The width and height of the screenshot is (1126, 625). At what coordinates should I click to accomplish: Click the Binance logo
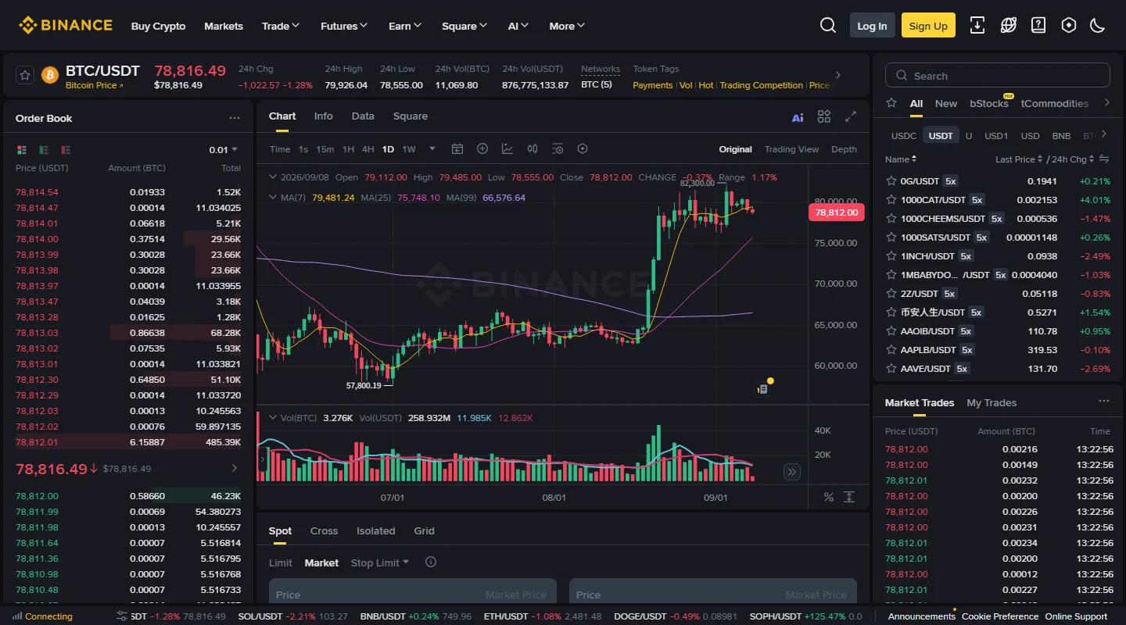(66, 26)
